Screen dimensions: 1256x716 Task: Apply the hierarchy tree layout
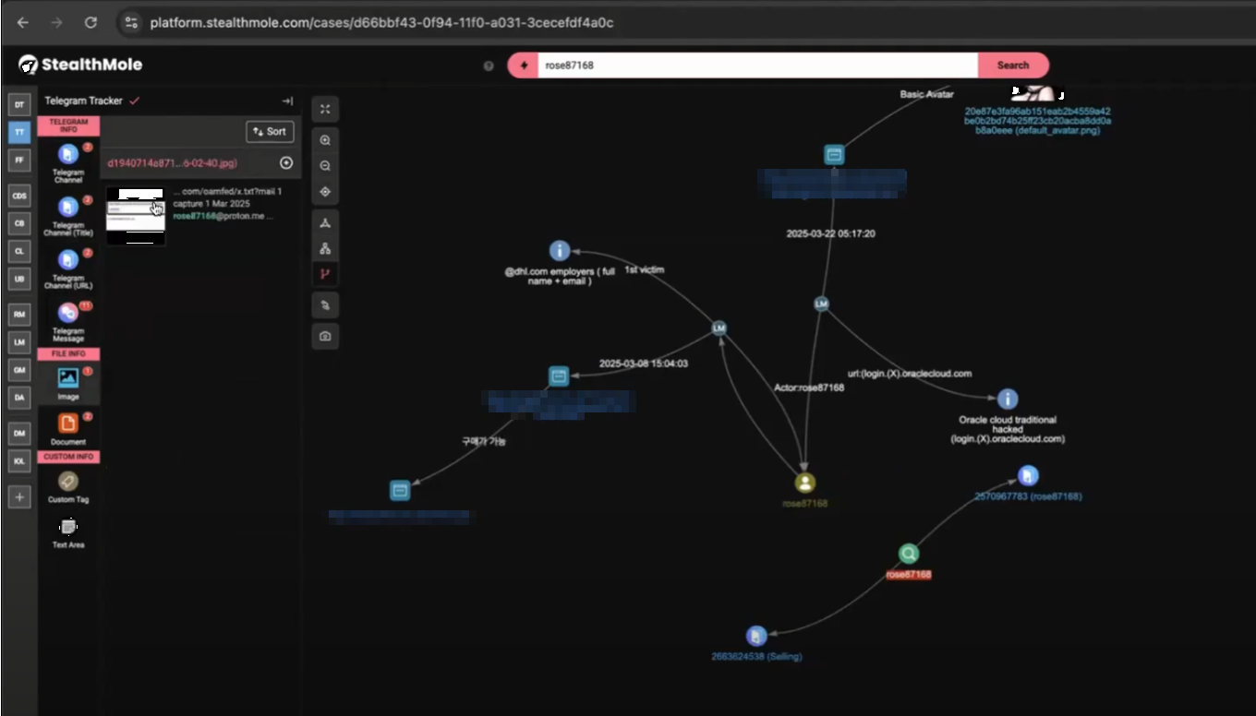tap(325, 249)
